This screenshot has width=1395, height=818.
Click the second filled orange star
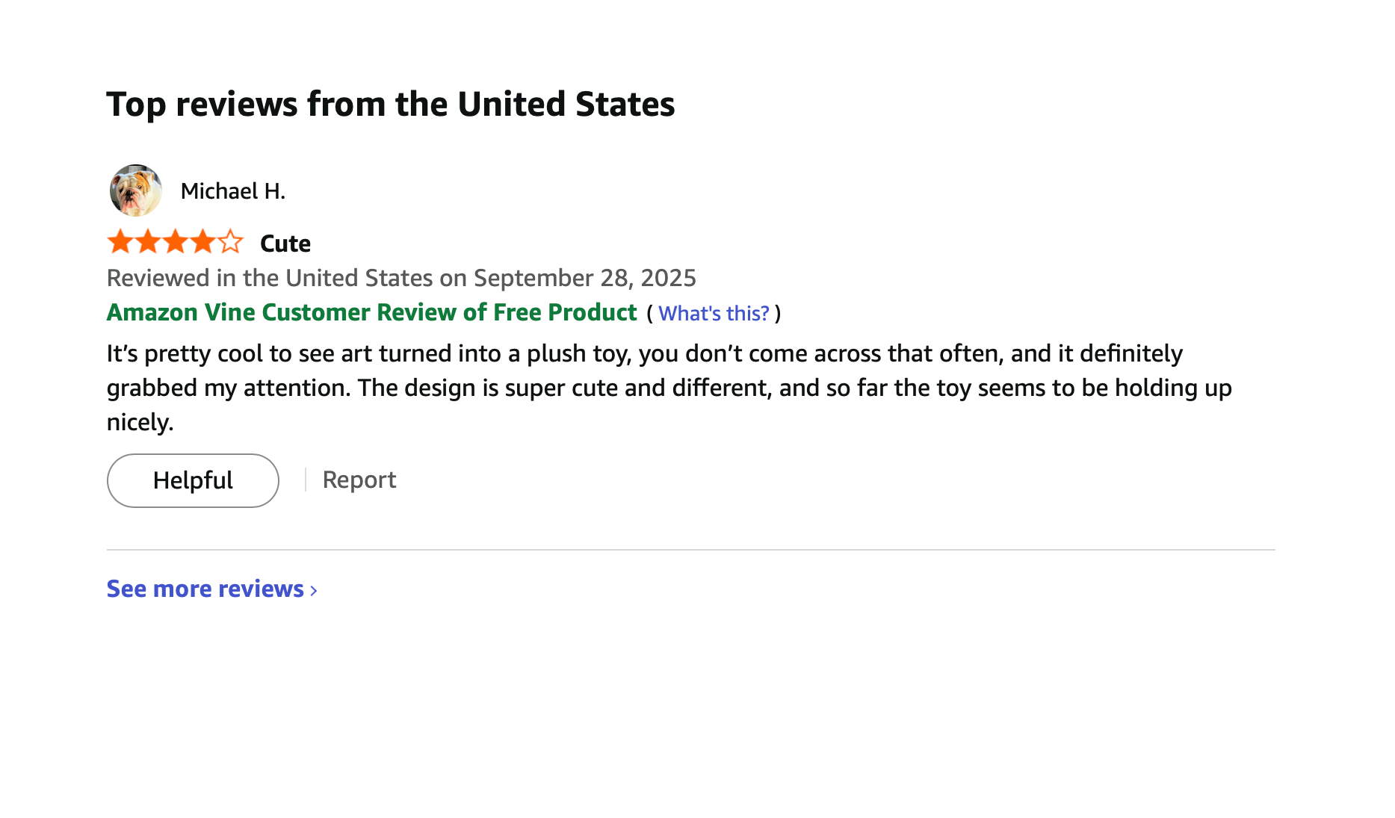148,242
